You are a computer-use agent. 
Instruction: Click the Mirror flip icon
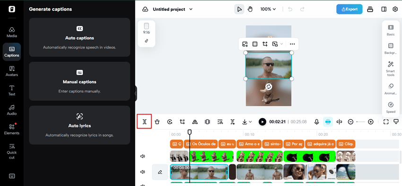pyautogui.click(x=195, y=122)
